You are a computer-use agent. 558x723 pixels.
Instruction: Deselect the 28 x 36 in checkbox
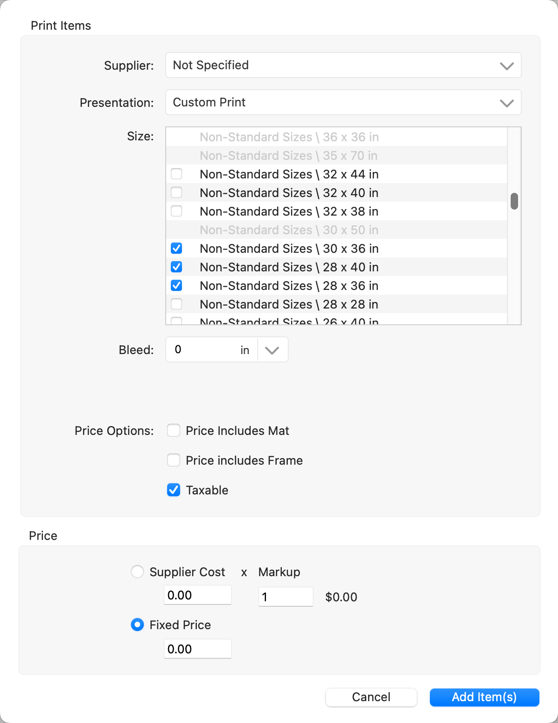(176, 286)
